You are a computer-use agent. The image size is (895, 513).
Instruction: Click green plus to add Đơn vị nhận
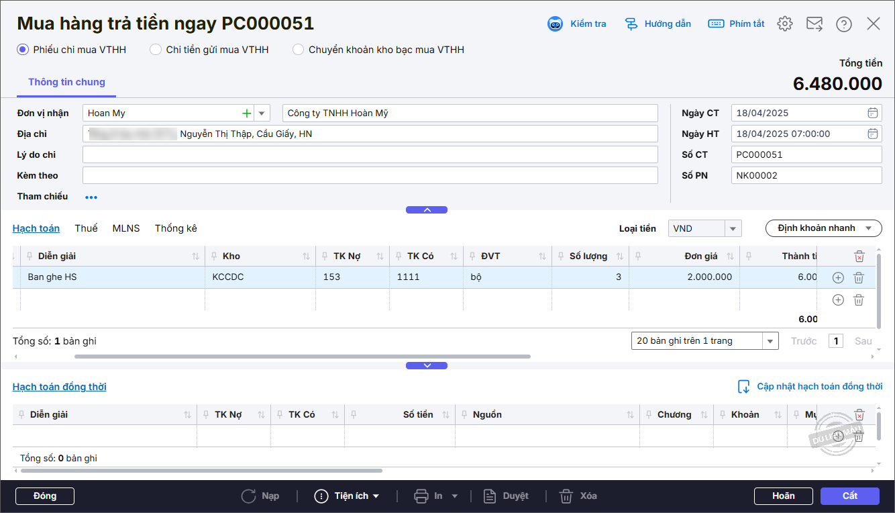[247, 113]
